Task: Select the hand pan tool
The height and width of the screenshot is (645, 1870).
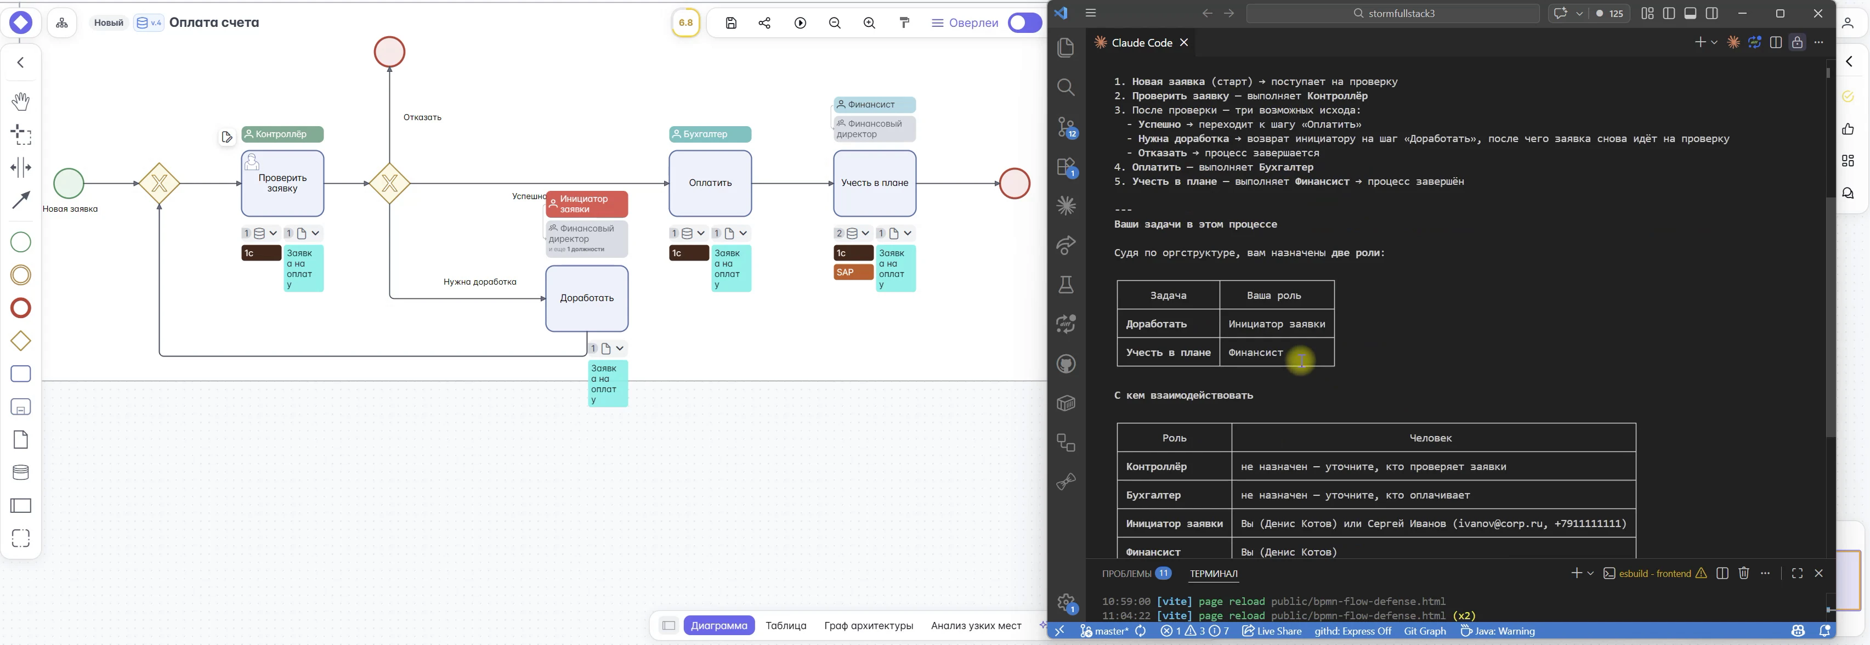Action: point(20,101)
